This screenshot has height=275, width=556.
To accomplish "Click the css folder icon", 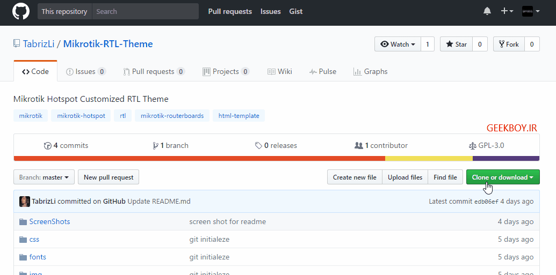I will pos(23,240).
